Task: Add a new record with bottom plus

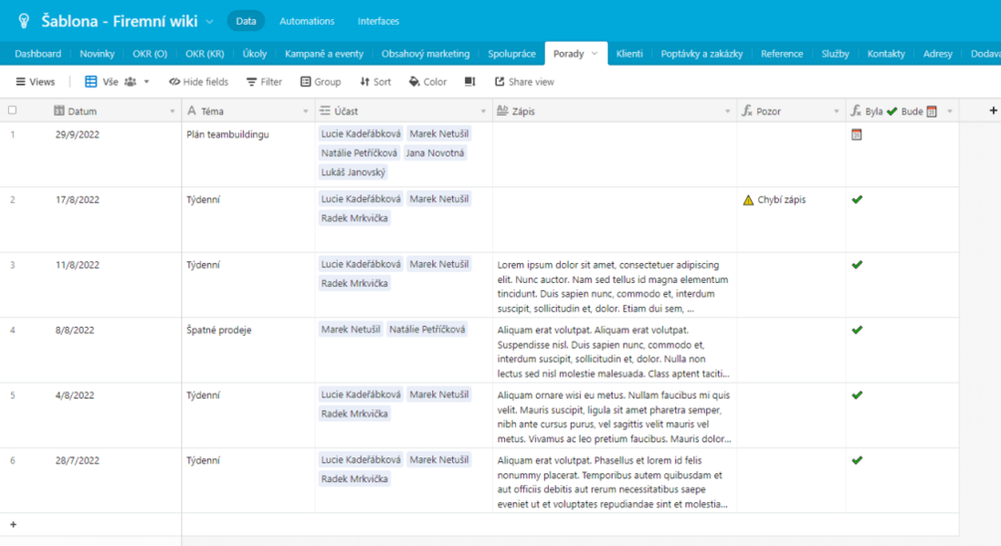Action: [x=13, y=524]
